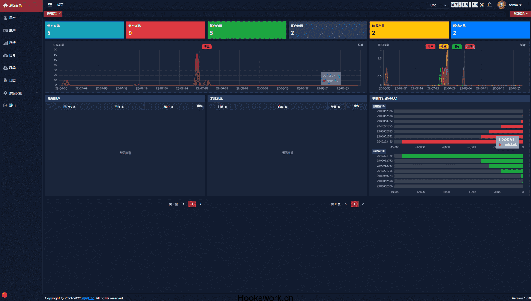
Task: Open the admin user dropdown menu
Action: coord(515,5)
